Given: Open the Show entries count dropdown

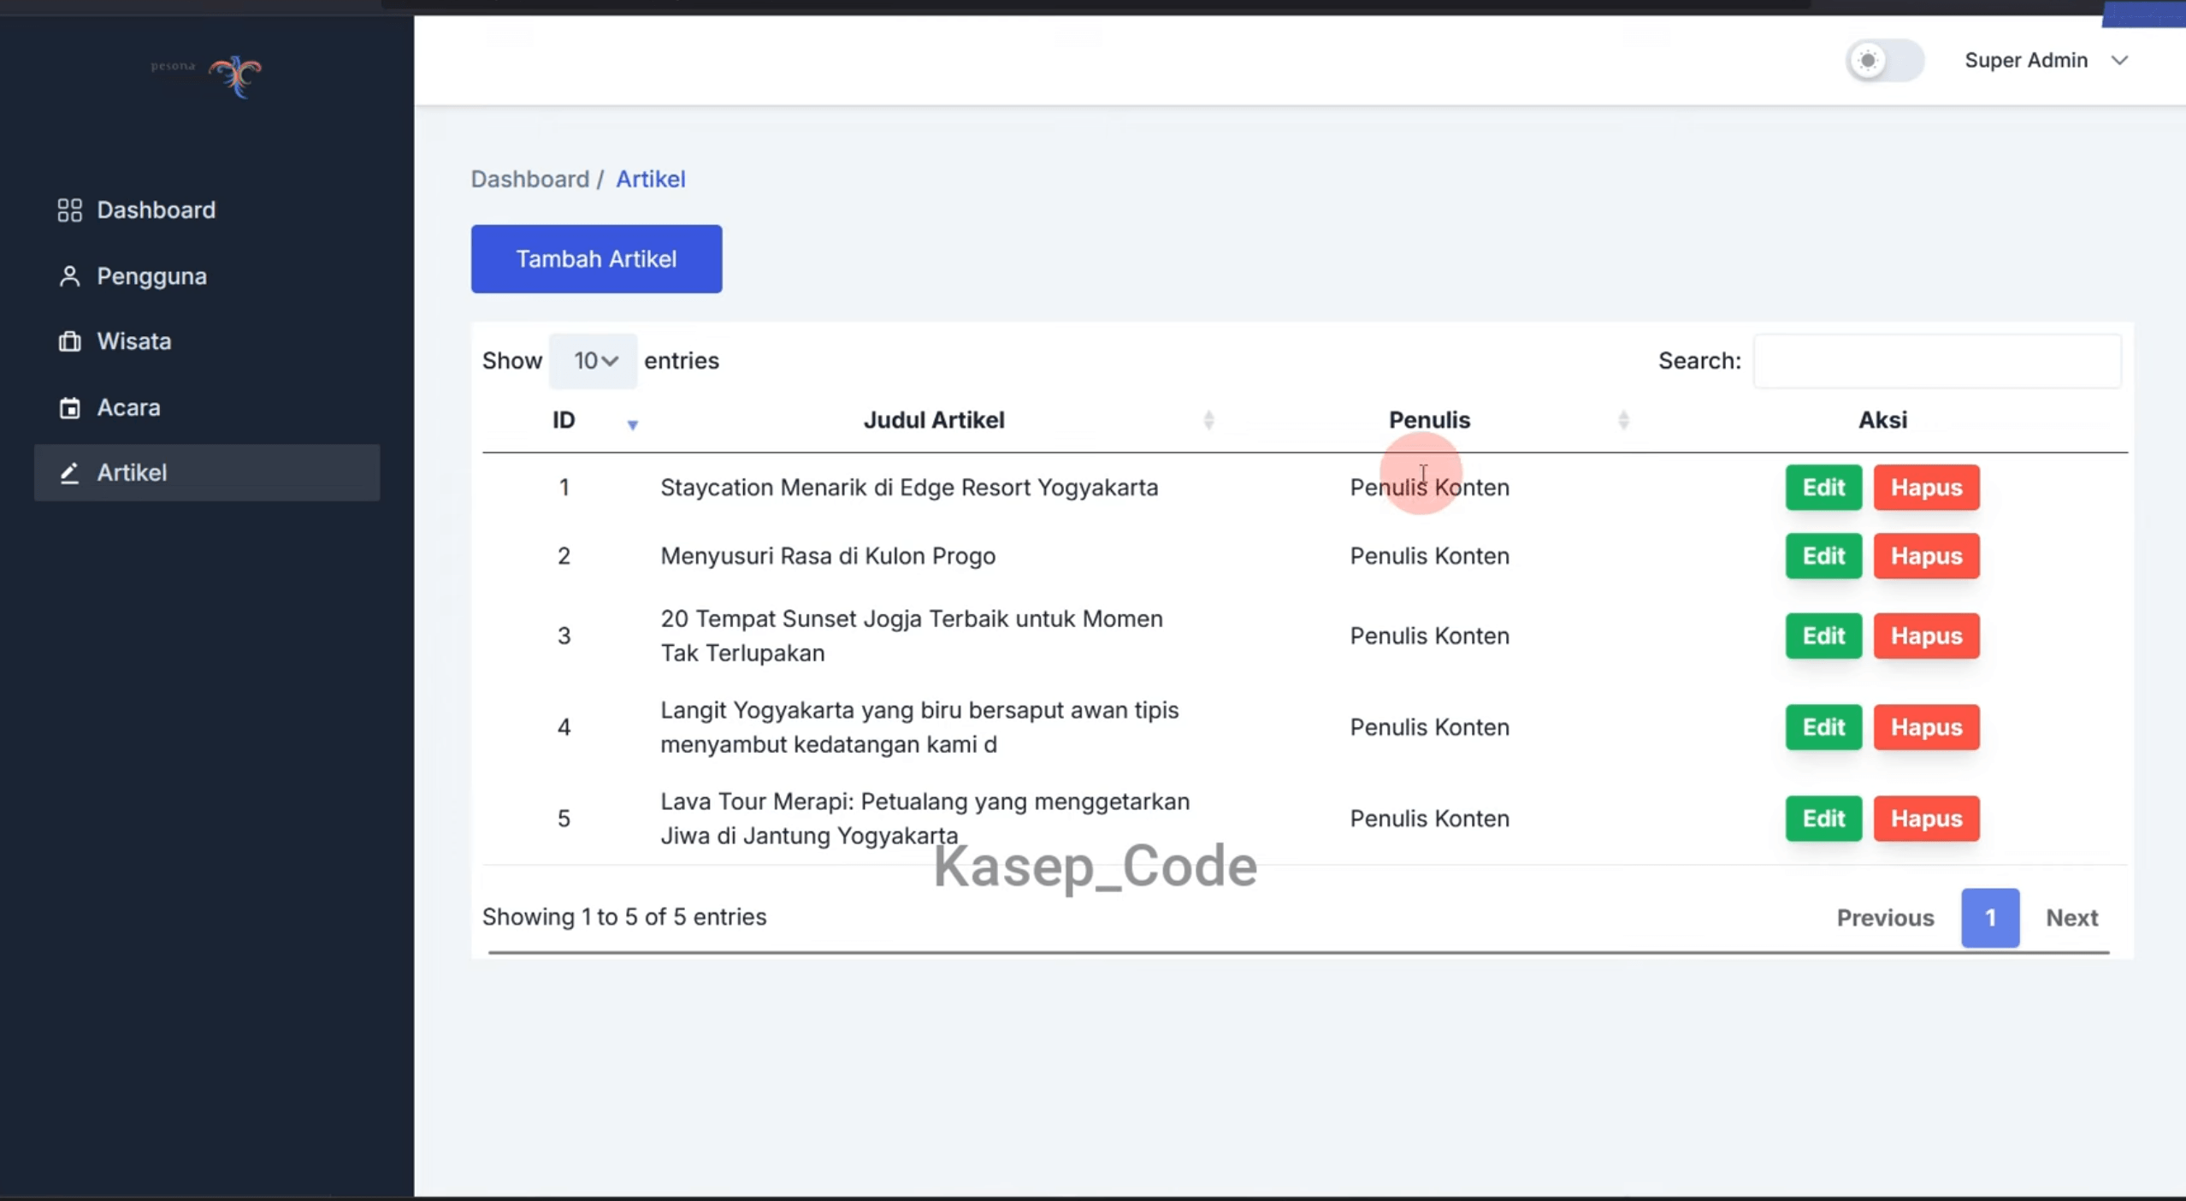Looking at the screenshot, I should (594, 361).
